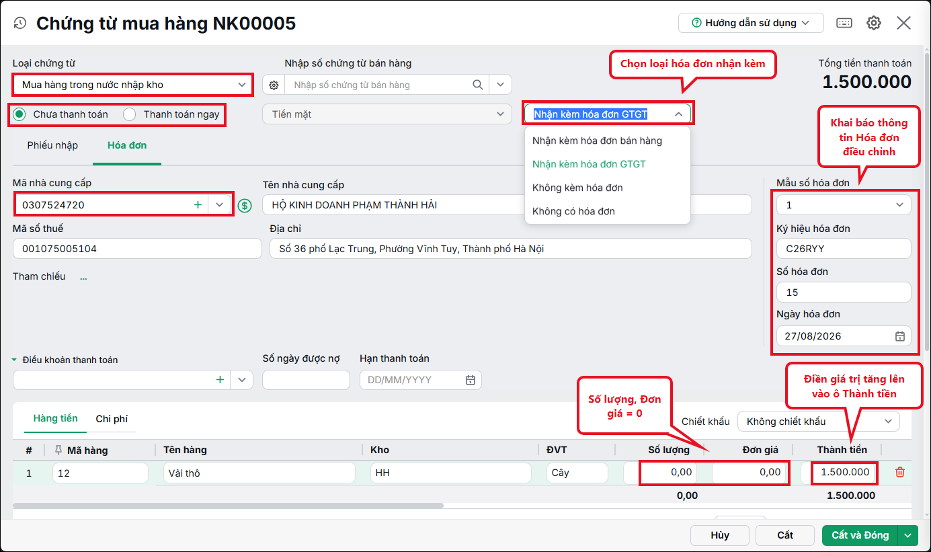This screenshot has height=552, width=931.
Task: Click the Hủy button
Action: [720, 535]
